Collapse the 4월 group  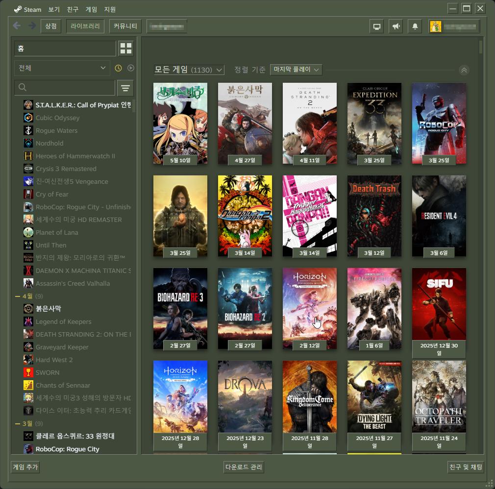pos(18,296)
